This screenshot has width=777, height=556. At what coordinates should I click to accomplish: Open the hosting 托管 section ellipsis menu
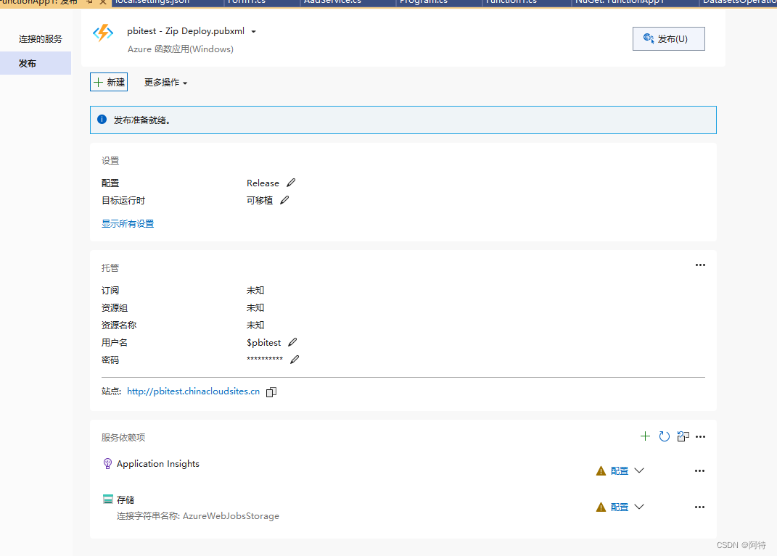pos(700,265)
